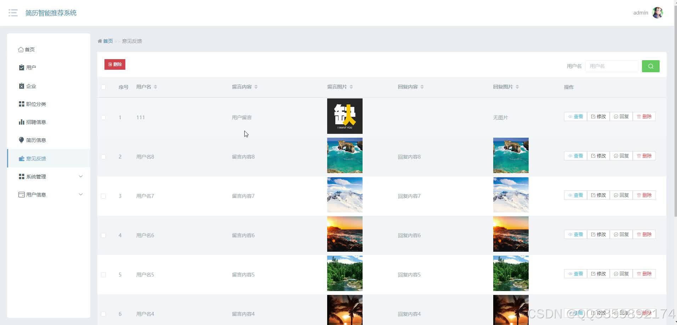This screenshot has height=325, width=677.
Task: Click the 无图片 cell text
Action: coord(500,118)
